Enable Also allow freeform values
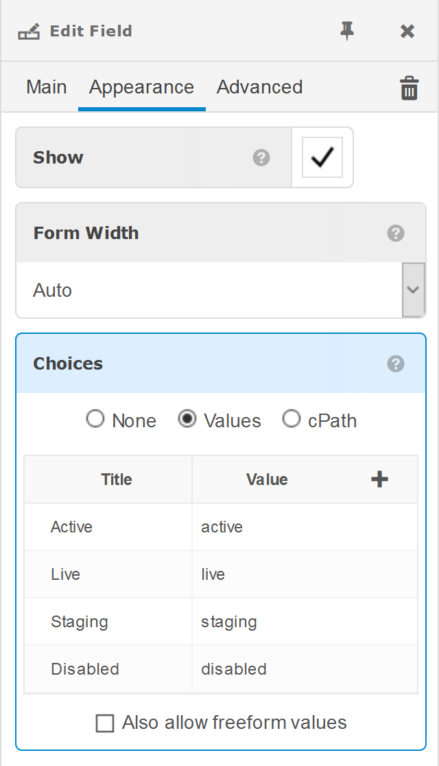This screenshot has height=766, width=439. 105,723
